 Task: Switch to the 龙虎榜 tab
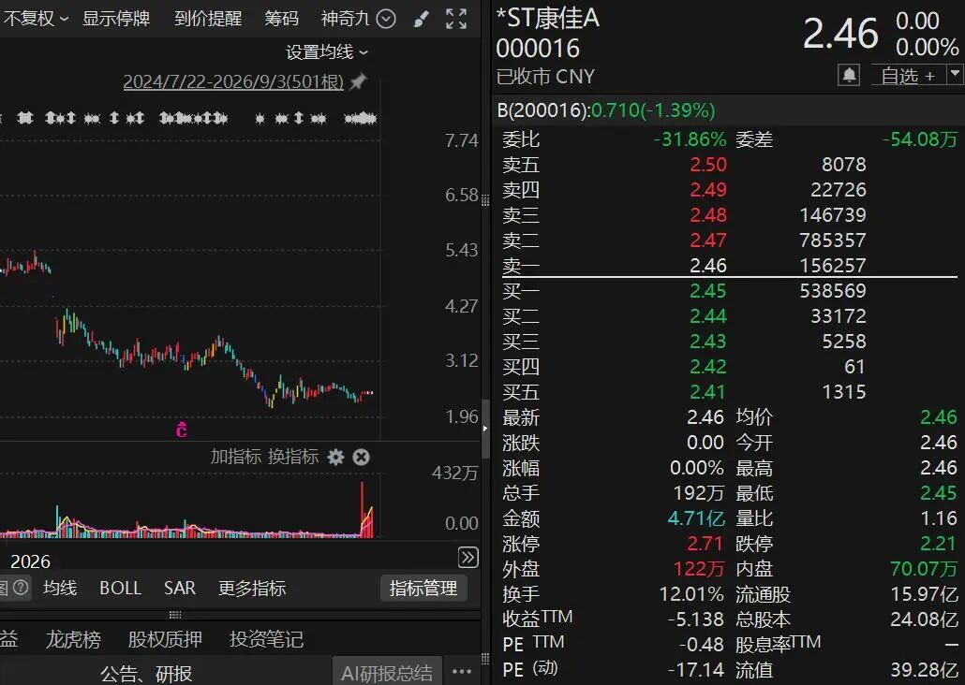73,639
